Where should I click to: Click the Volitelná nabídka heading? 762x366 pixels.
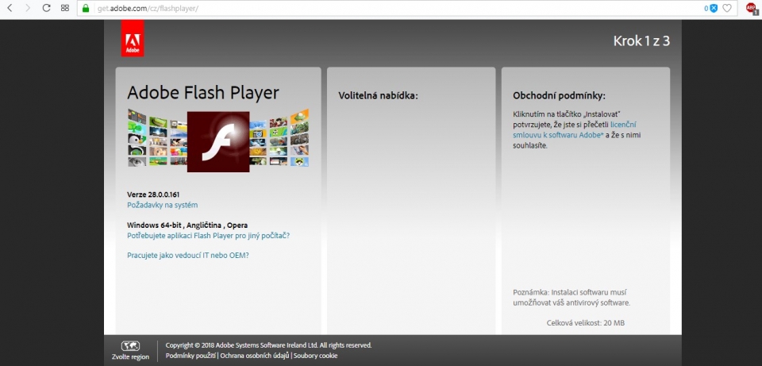click(378, 96)
